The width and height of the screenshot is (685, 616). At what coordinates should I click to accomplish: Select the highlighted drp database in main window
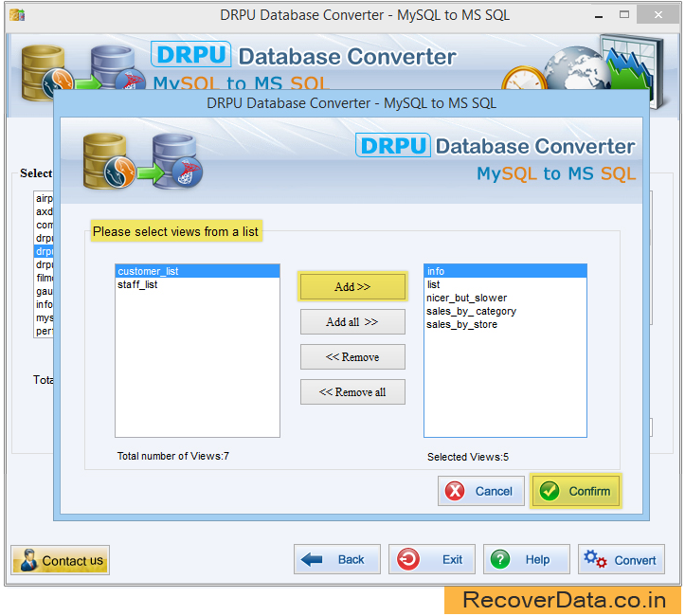pyautogui.click(x=44, y=252)
